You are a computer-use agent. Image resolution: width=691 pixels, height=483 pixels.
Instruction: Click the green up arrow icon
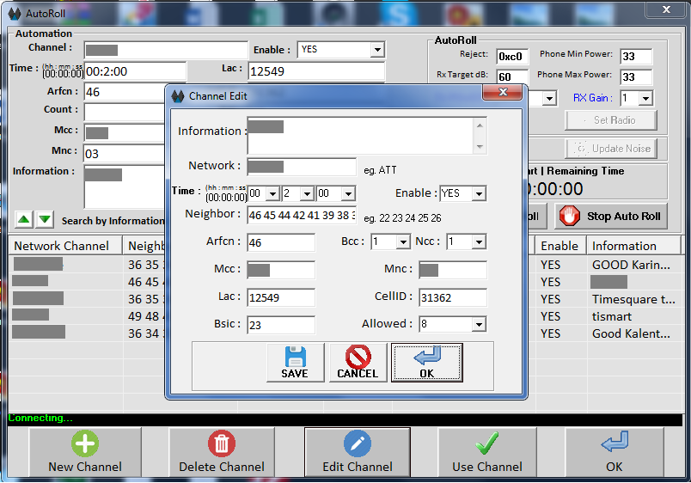click(x=23, y=219)
